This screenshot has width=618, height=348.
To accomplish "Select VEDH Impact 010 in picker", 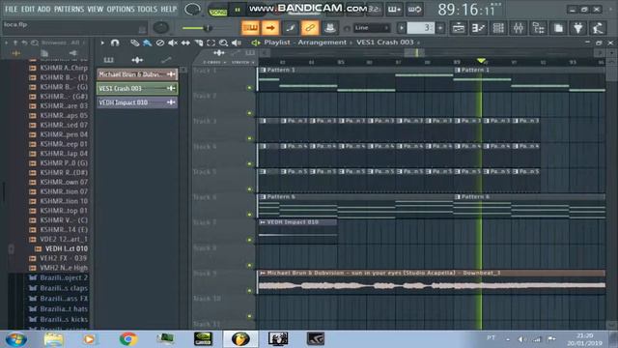I will (137, 102).
